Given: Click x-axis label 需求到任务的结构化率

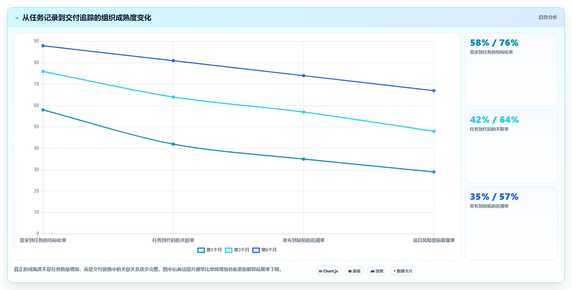Looking at the screenshot, I should [x=43, y=241].
